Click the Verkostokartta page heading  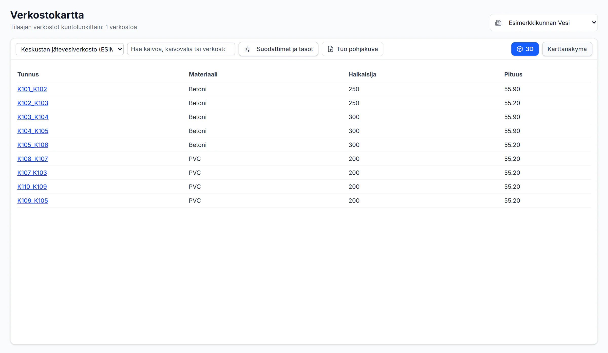(47, 15)
